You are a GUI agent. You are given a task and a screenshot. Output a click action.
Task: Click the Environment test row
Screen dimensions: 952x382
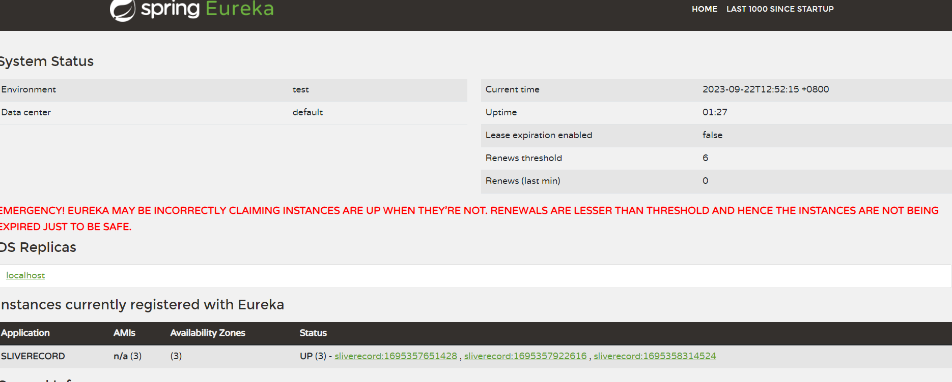click(x=234, y=89)
